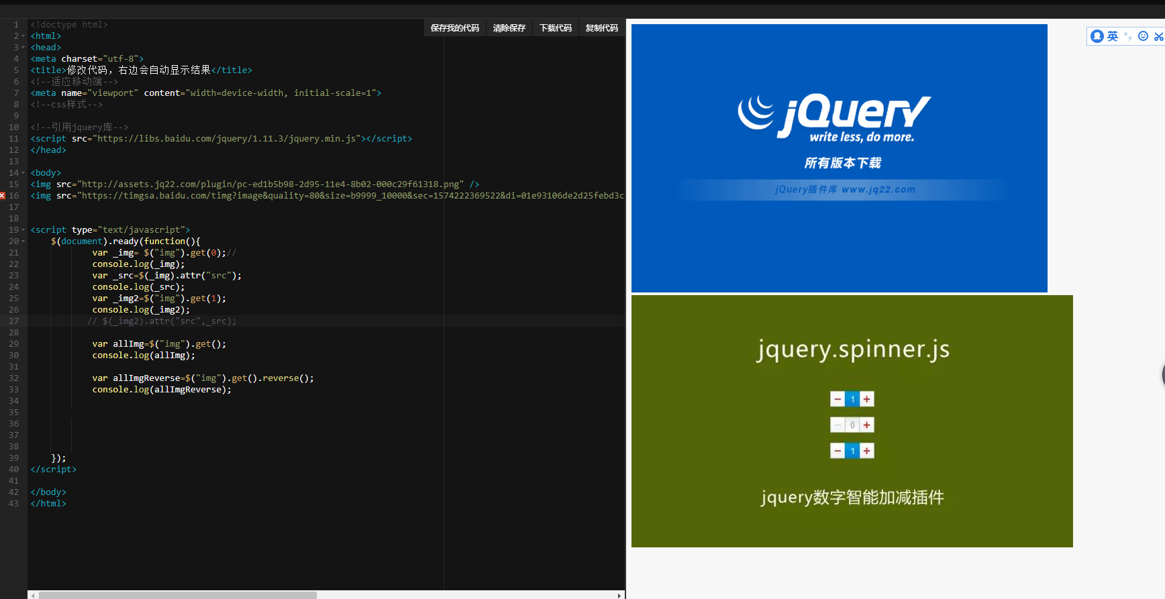
Task: Collapse the html tag fold arrow on line 2
Action: click(23, 36)
